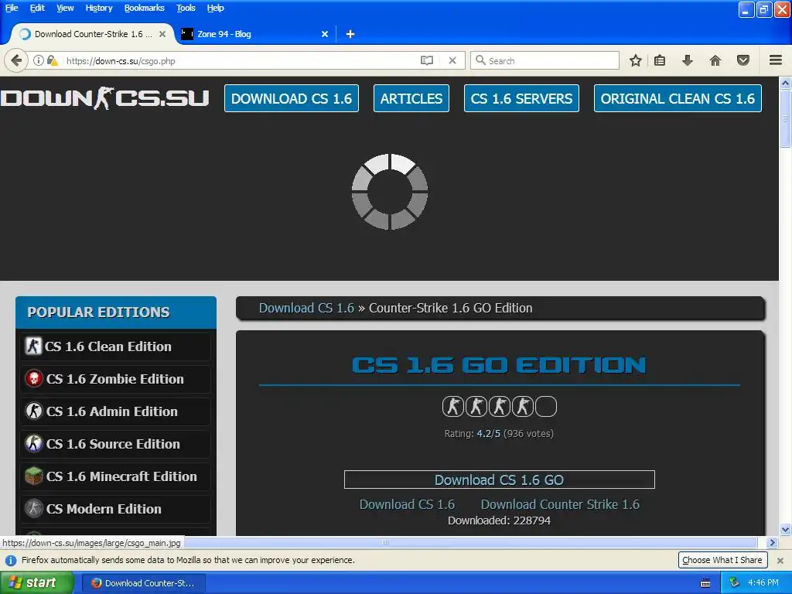Screen dimensions: 792x594
Task: Click vertical scrollbar down arrow
Action: tap(785, 530)
